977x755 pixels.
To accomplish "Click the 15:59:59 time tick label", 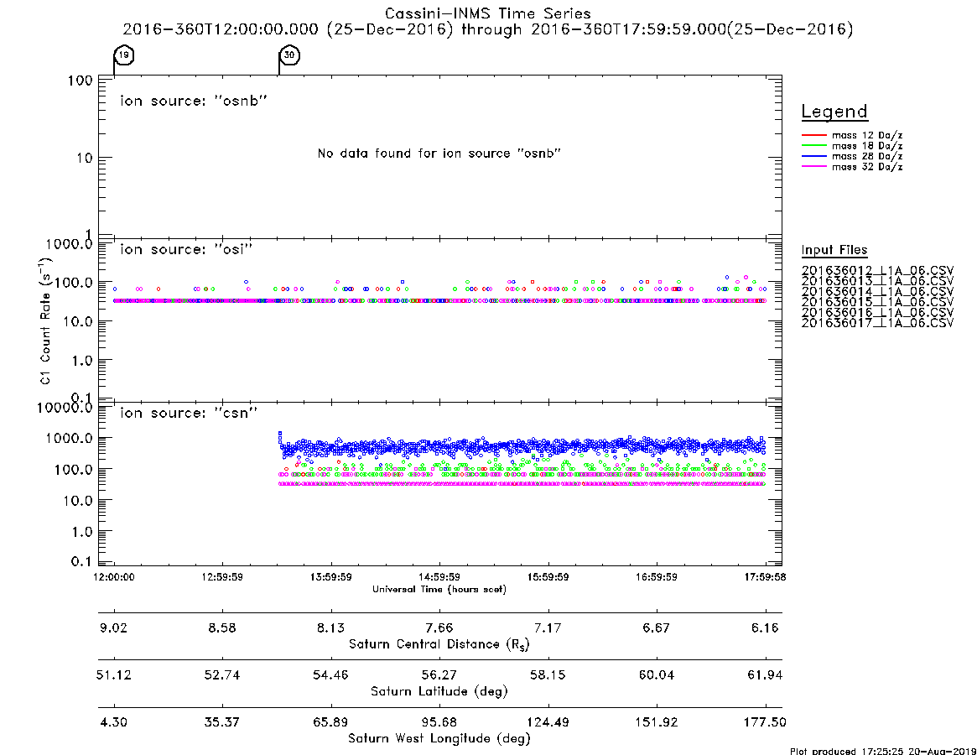I will click(548, 577).
